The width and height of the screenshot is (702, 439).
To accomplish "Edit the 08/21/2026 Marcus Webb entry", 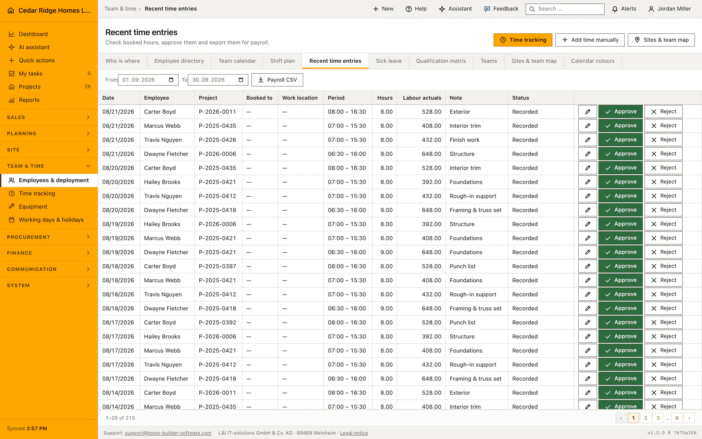I will (x=587, y=126).
